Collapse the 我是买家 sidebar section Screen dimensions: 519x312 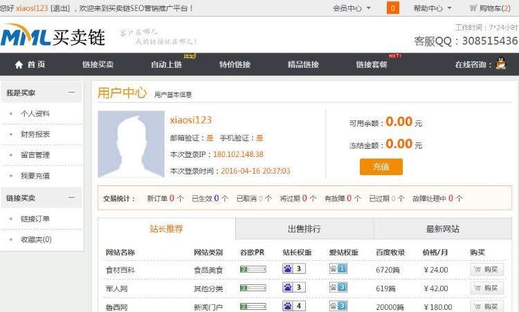tap(71, 92)
